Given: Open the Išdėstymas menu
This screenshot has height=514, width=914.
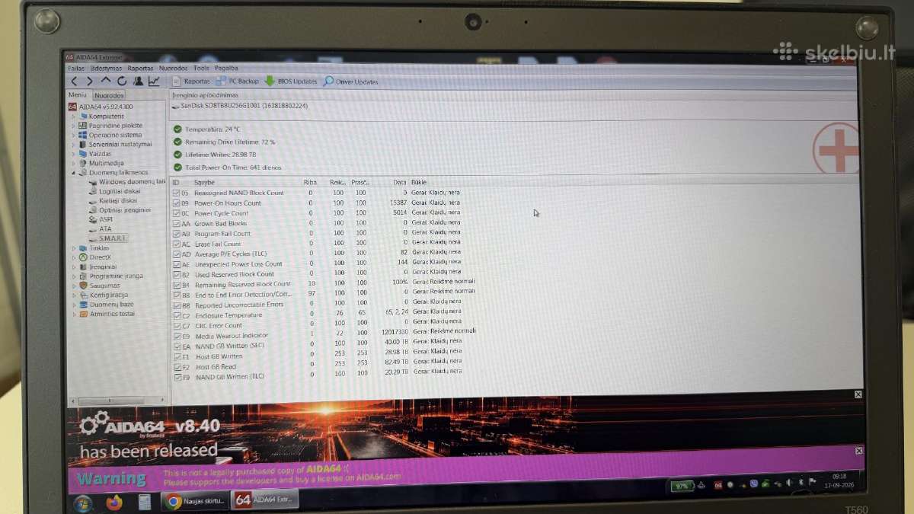Looking at the screenshot, I should [107, 68].
